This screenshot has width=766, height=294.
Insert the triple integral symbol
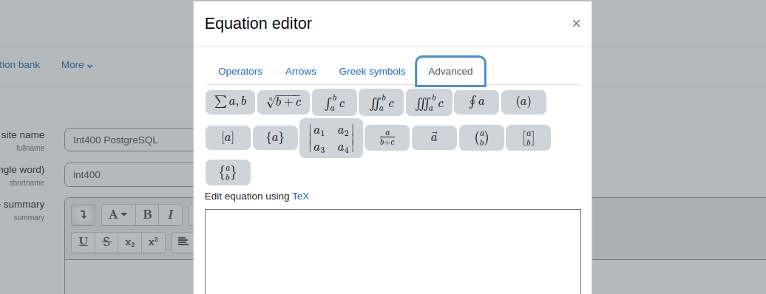point(429,102)
